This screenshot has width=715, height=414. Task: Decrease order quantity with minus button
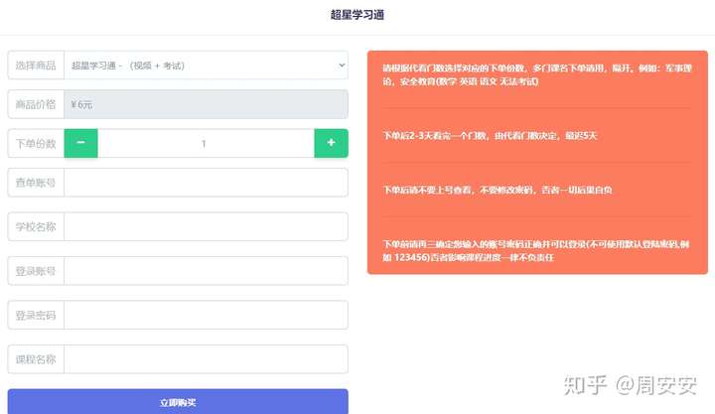point(80,143)
